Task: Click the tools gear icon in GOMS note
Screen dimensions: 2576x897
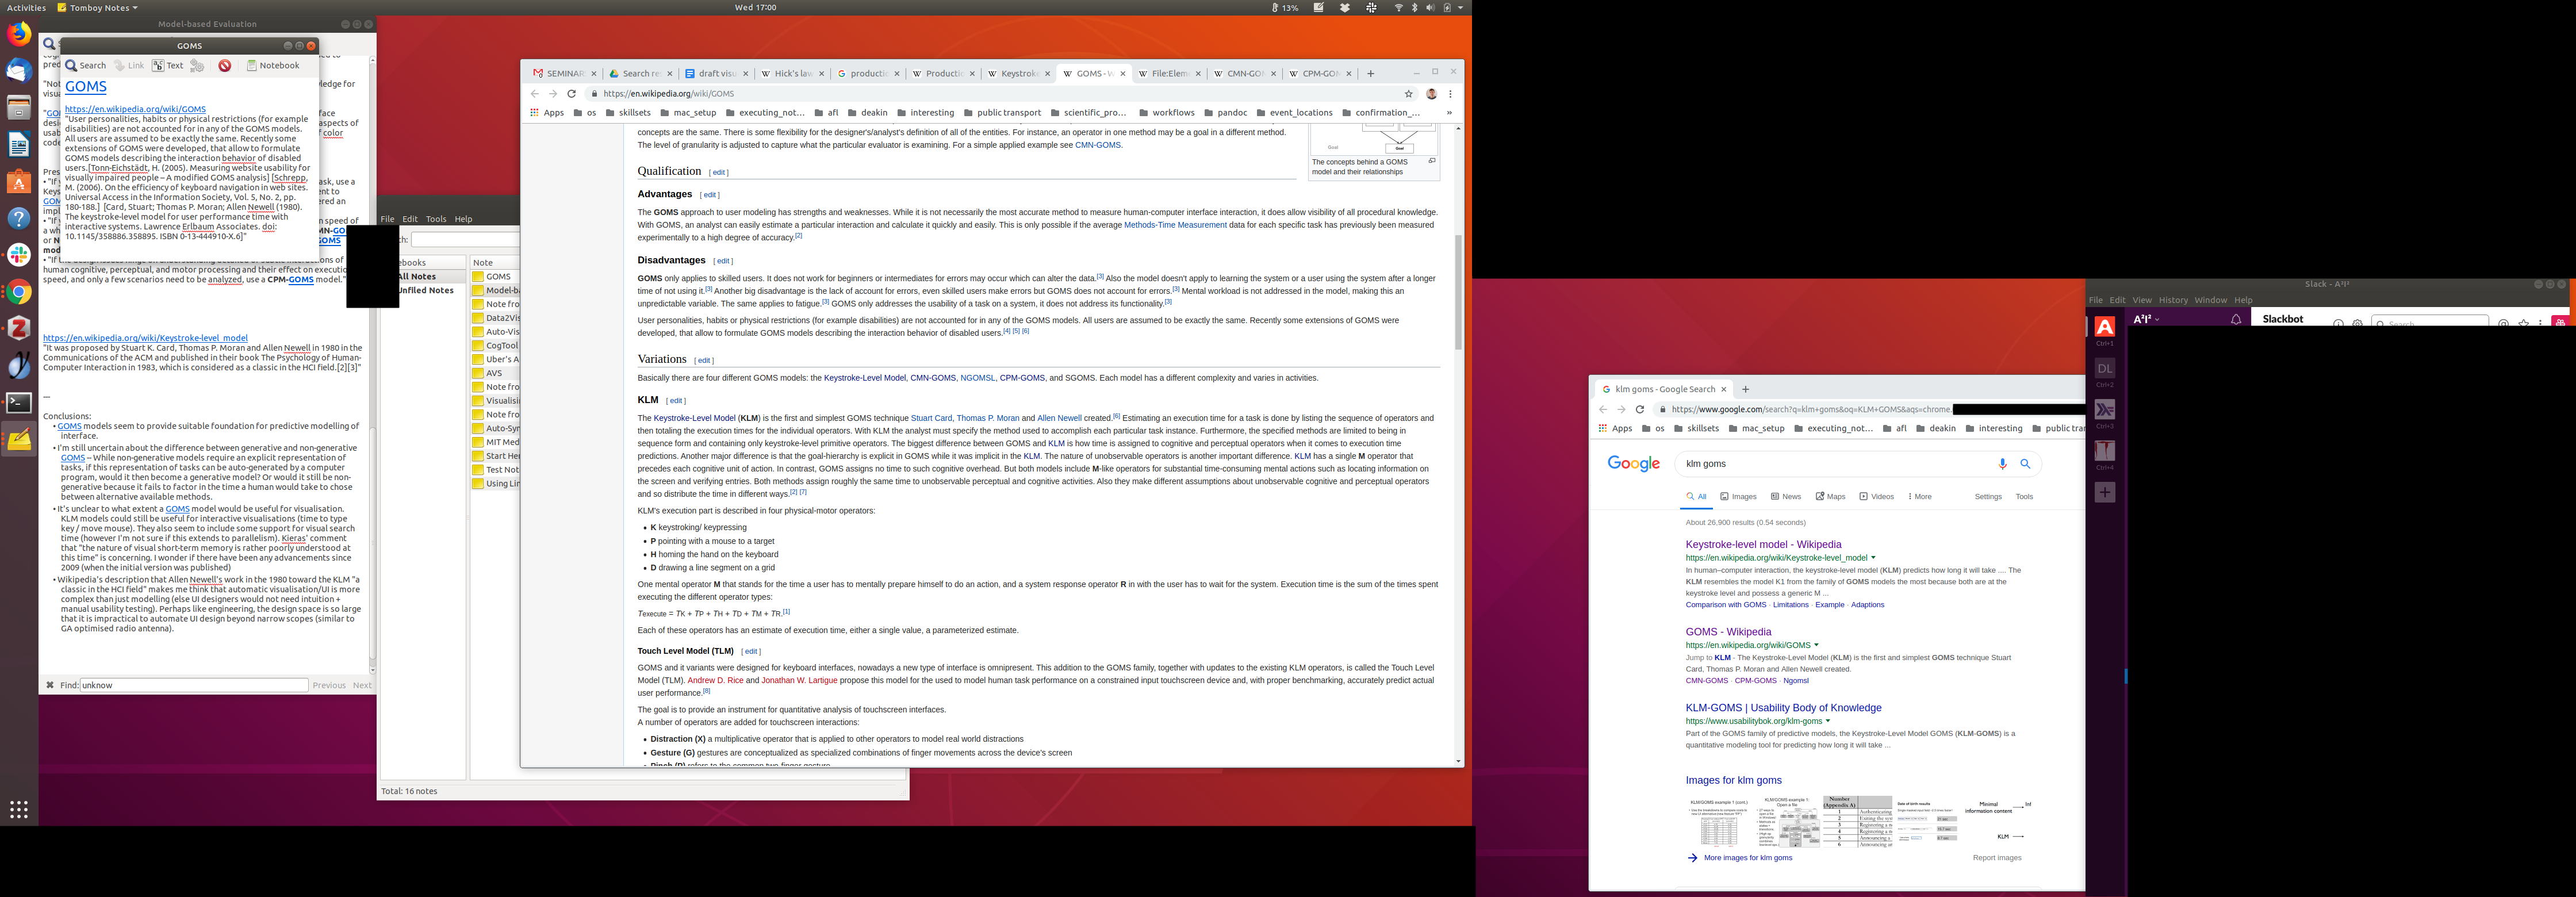Action: coord(197,66)
